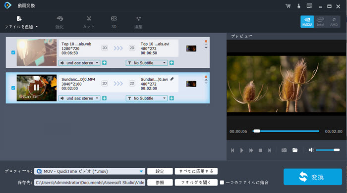
Task: Add audio track to Sundance file
Action: point(104,98)
